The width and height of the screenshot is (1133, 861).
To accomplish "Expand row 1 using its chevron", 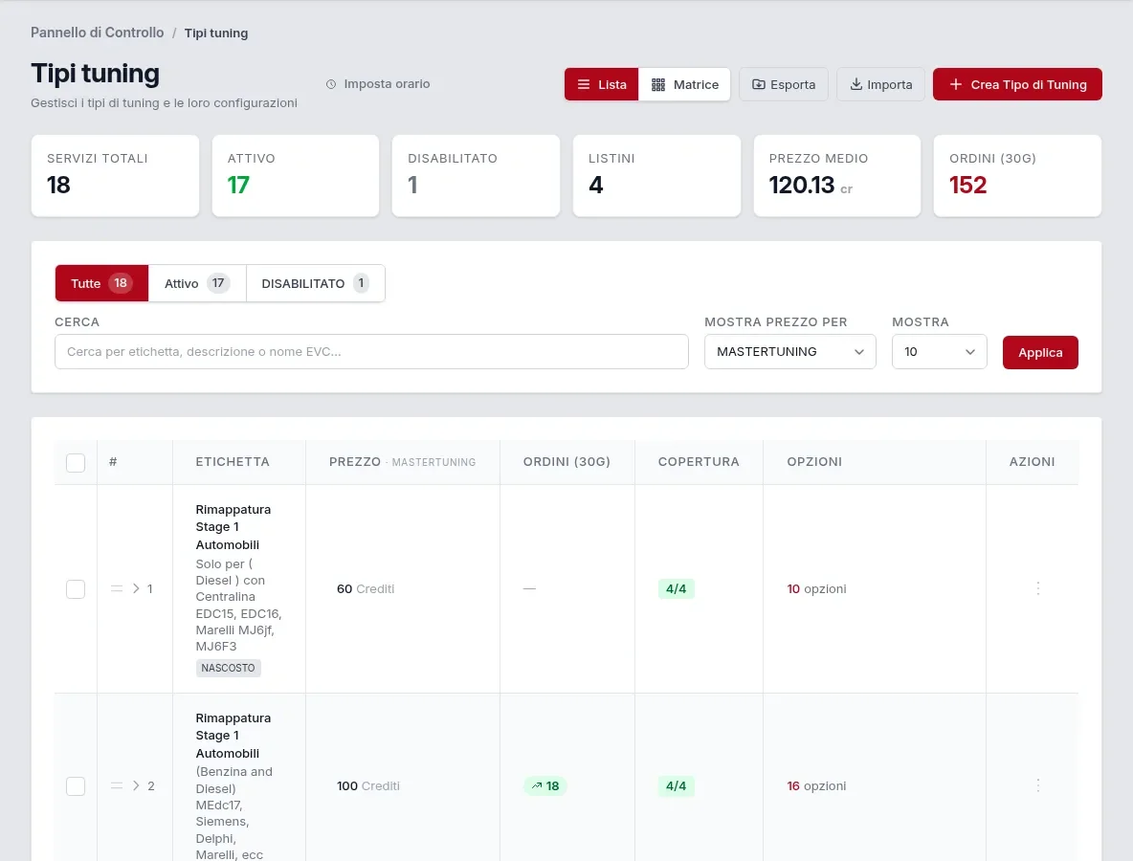I will [x=136, y=588].
